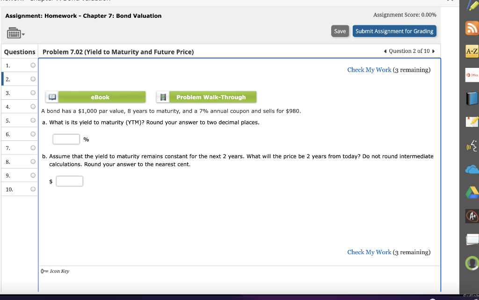Viewport: 479px width, 300px height.
Task: Open the eBook reader
Action: coord(101,97)
